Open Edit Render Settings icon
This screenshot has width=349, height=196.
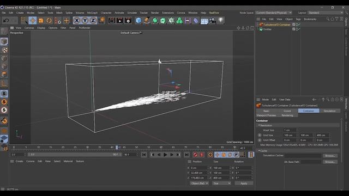click(x=128, y=21)
